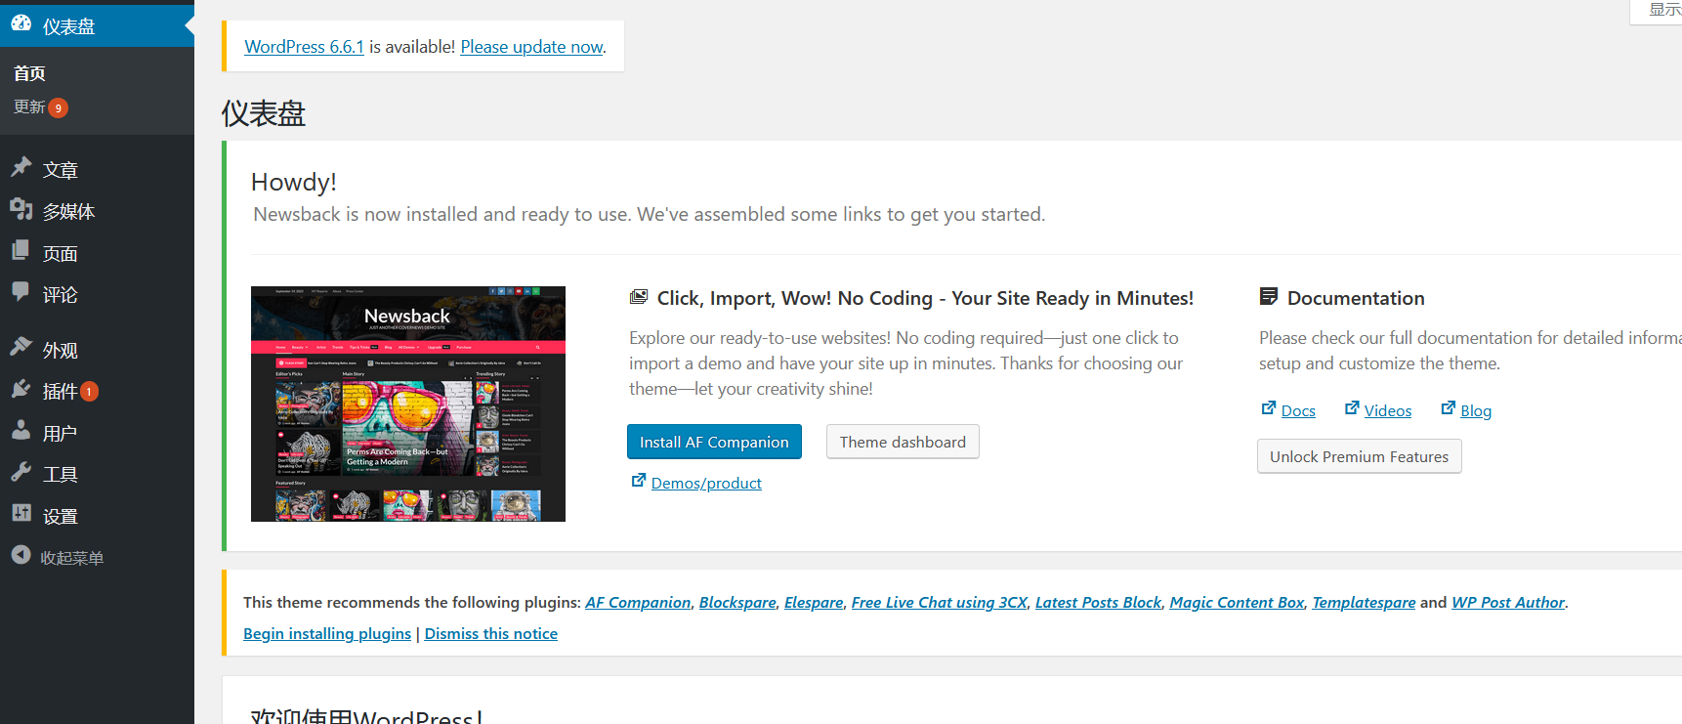
Task: Click the Settings sliders icon
Action: 21,514
